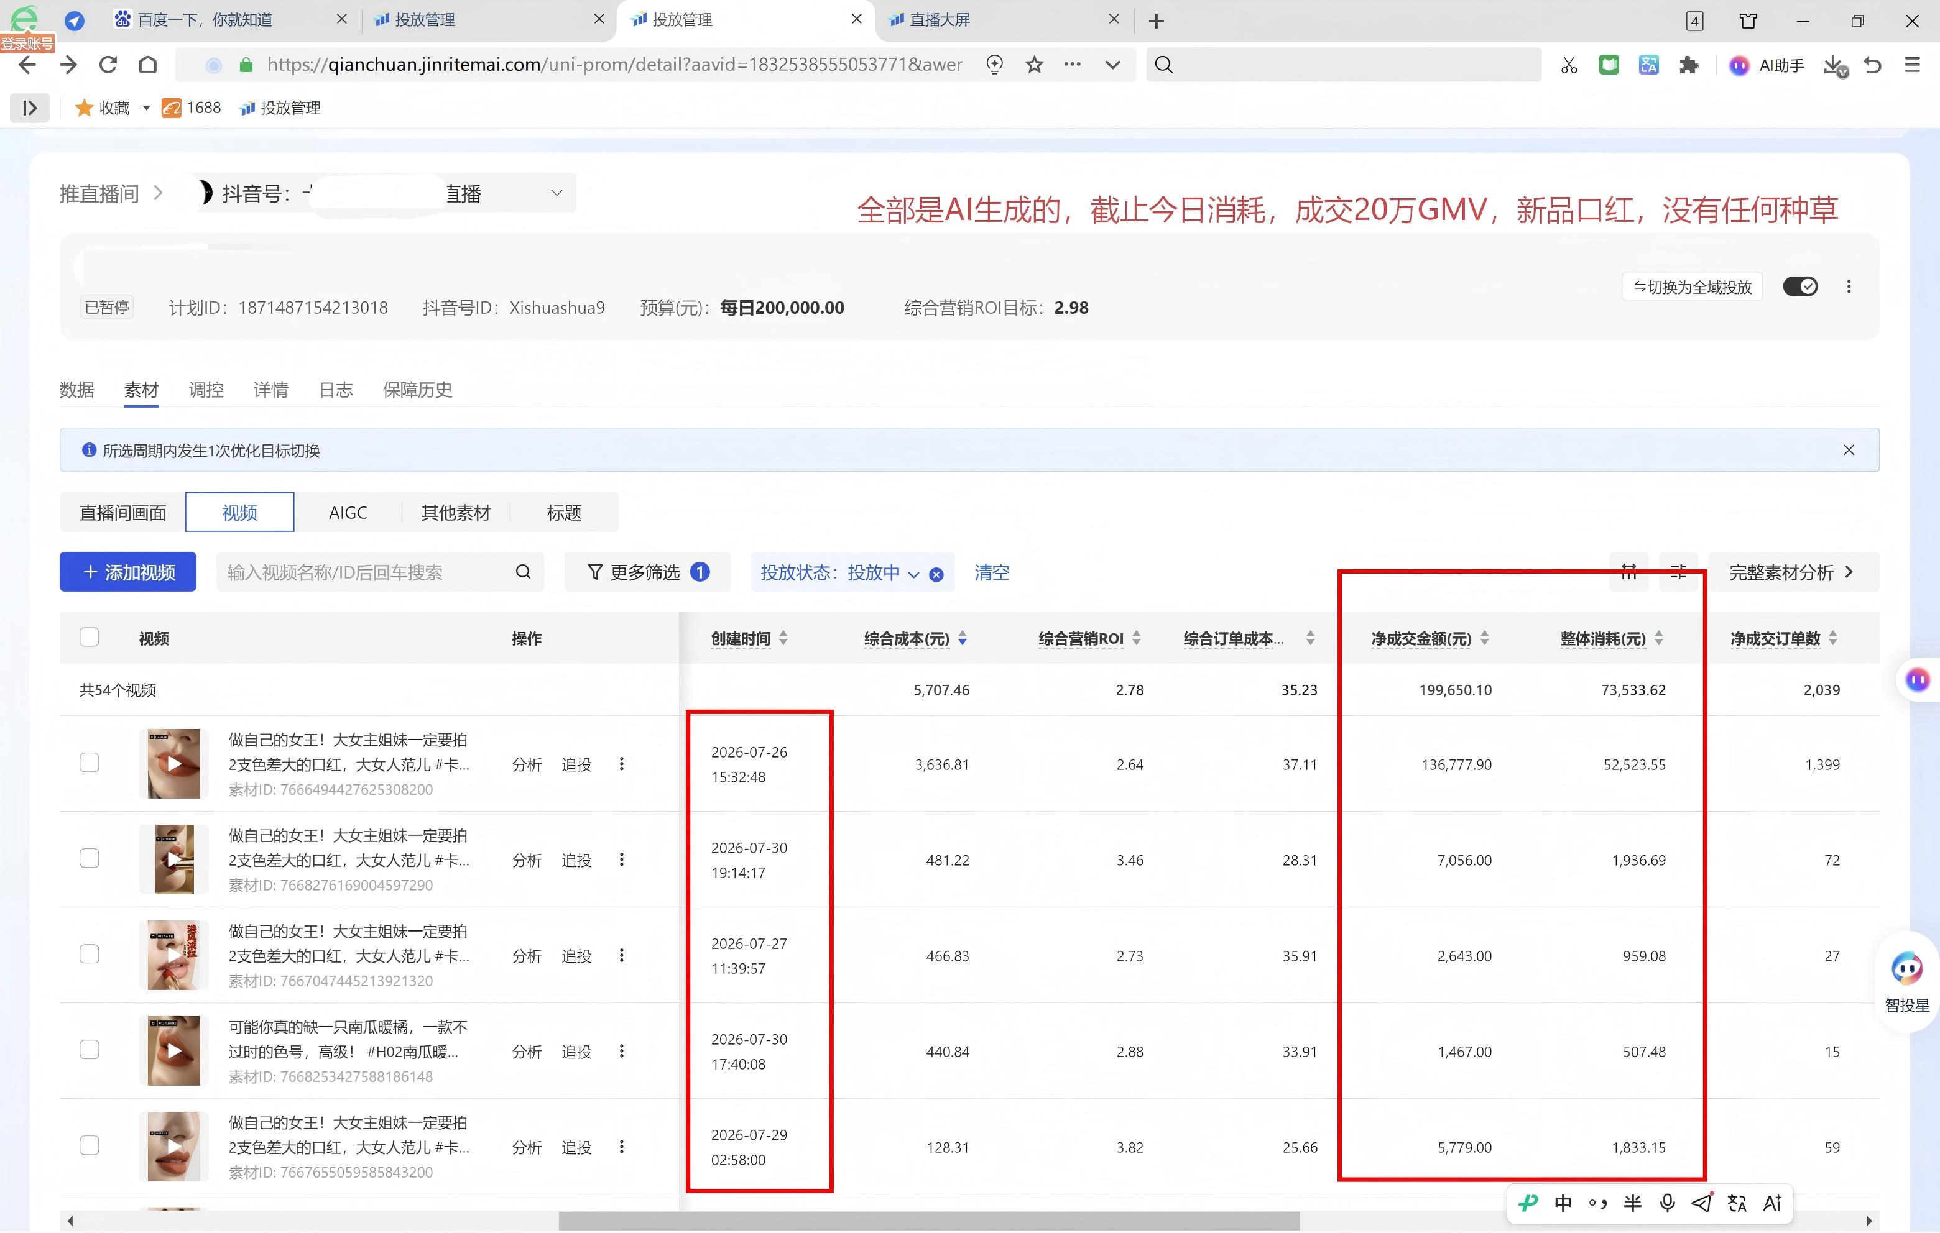
Task: Toggle the plan on/off switch
Action: (1800, 286)
